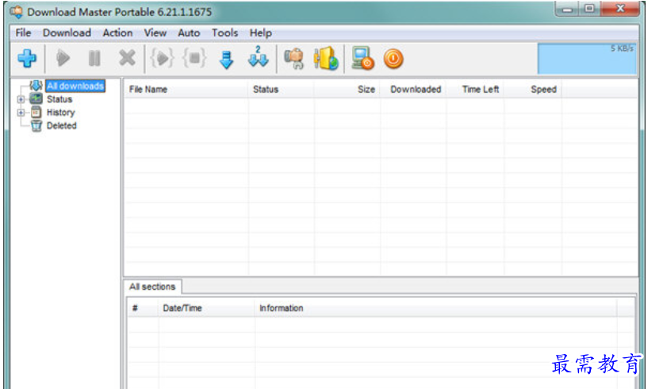Viewport: 648px width, 389px height.
Task: Expand the Status tree node
Action: (20, 99)
